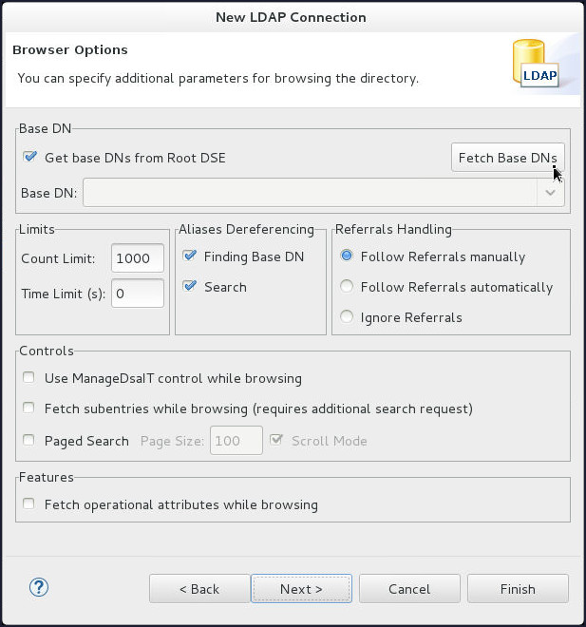The height and width of the screenshot is (627, 586).
Task: Check the Paged Search option
Action: 30,441
